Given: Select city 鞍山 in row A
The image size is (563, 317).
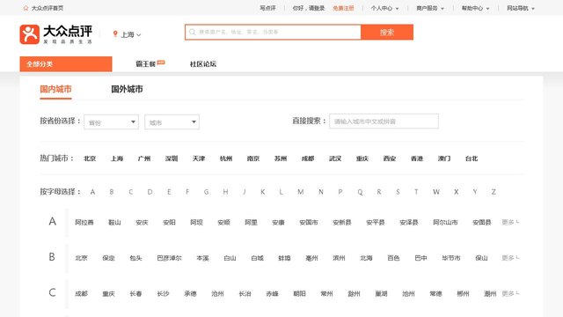Looking at the screenshot, I should (114, 222).
